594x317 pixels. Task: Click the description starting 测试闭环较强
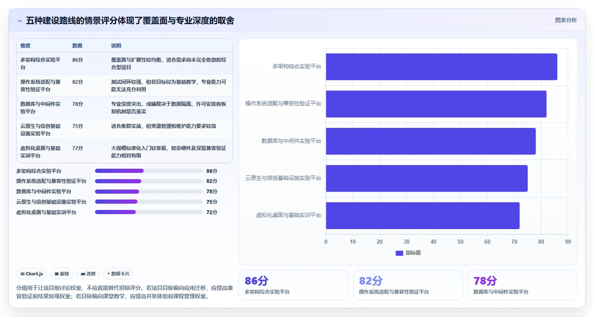click(x=169, y=85)
